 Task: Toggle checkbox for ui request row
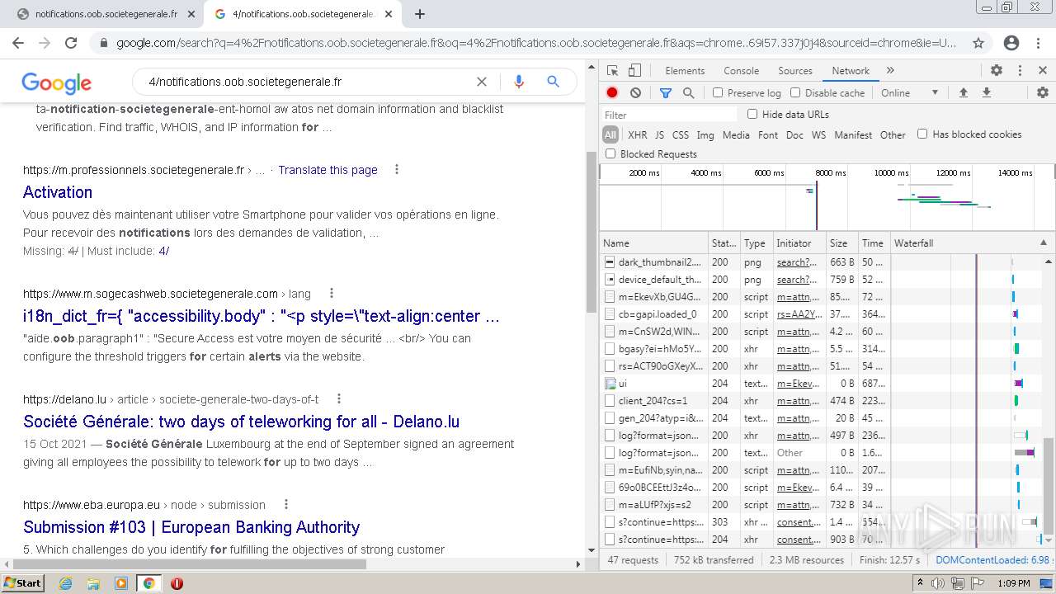(x=610, y=384)
